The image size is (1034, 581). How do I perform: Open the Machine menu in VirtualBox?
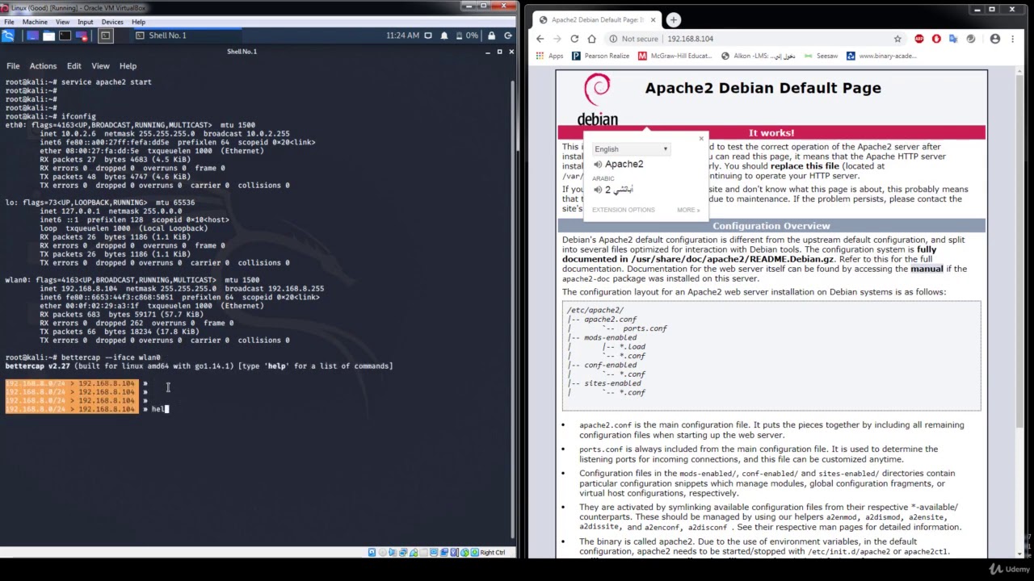35,22
